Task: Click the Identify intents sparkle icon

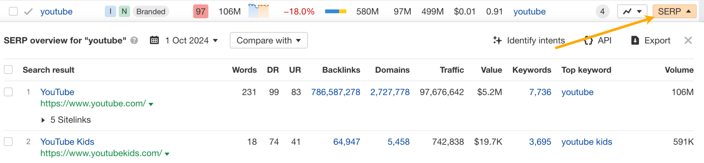Action: [x=497, y=40]
